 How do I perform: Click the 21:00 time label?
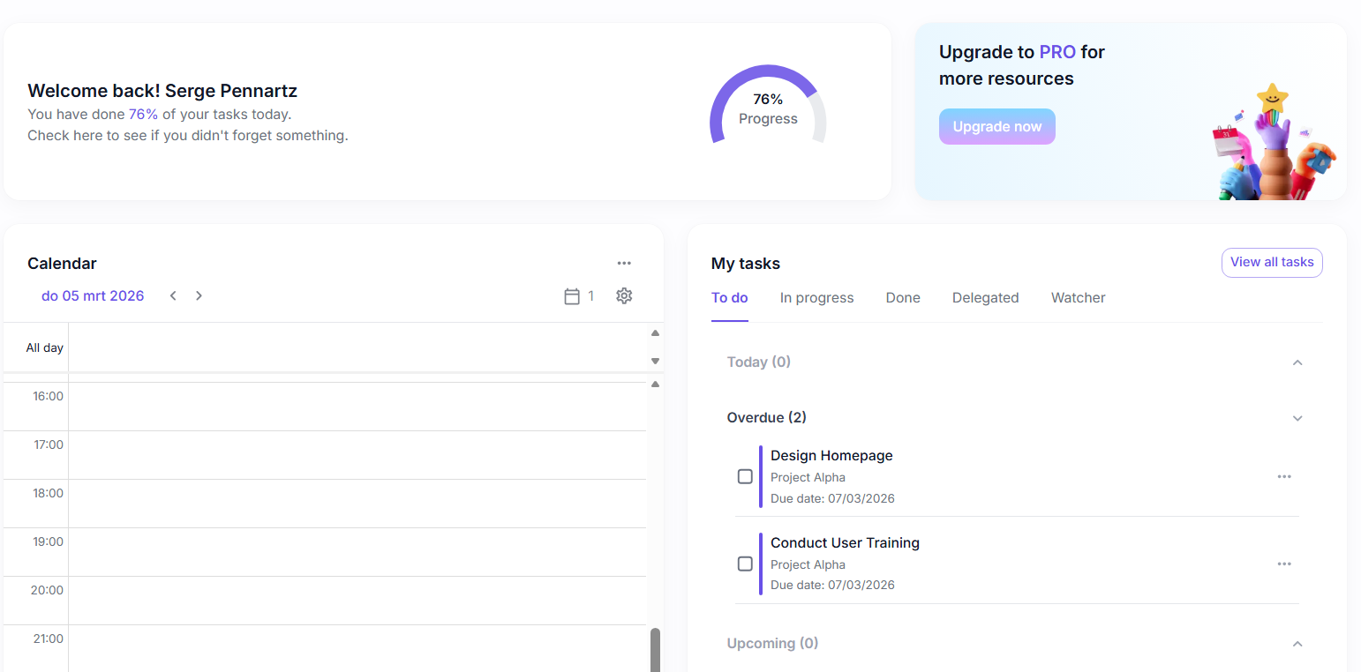tap(49, 638)
